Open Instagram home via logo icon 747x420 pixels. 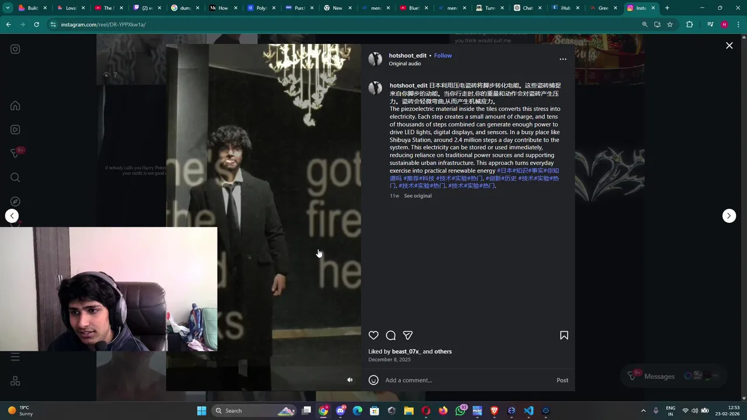coord(15,49)
